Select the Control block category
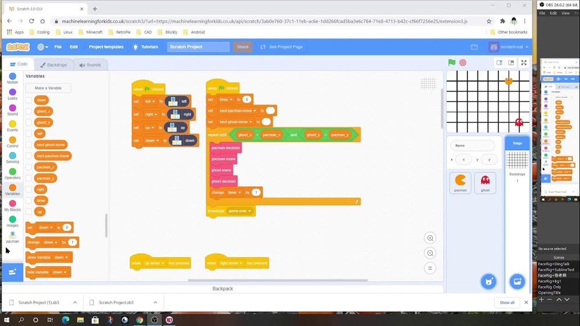The height and width of the screenshot is (326, 580). point(13,142)
